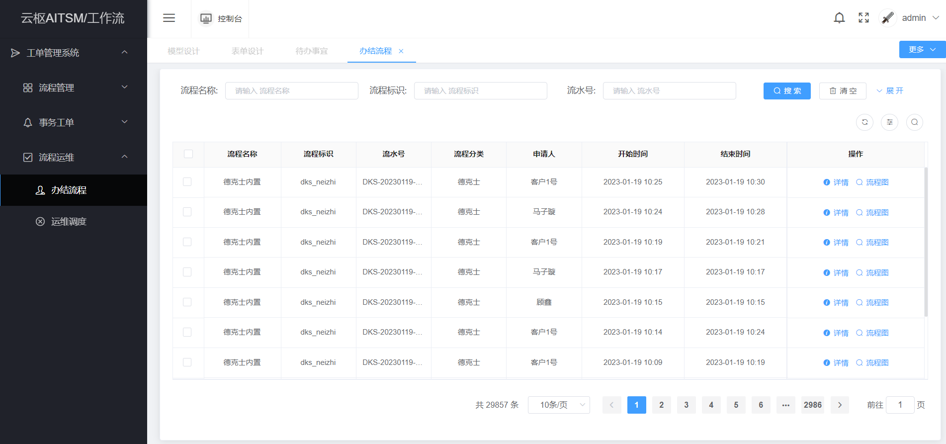The height and width of the screenshot is (444, 946).
Task: Open 详情 for the 10:24 start row
Action: click(x=836, y=212)
